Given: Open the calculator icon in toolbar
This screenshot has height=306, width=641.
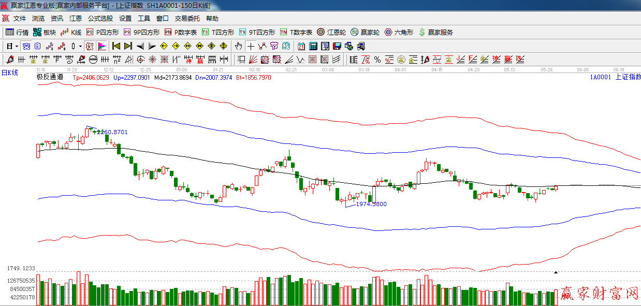Looking at the screenshot, I should (313, 46).
